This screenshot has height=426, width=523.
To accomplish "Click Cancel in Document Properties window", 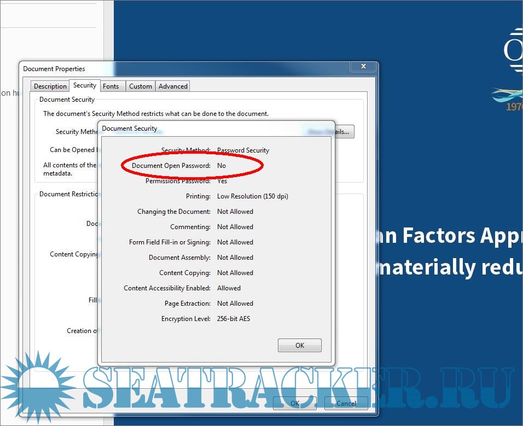I will 346,404.
